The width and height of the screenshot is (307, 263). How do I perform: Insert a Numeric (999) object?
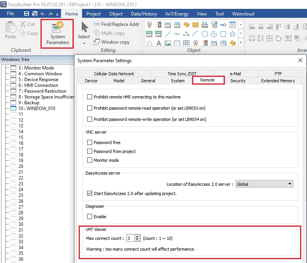pyautogui.click(x=149, y=34)
